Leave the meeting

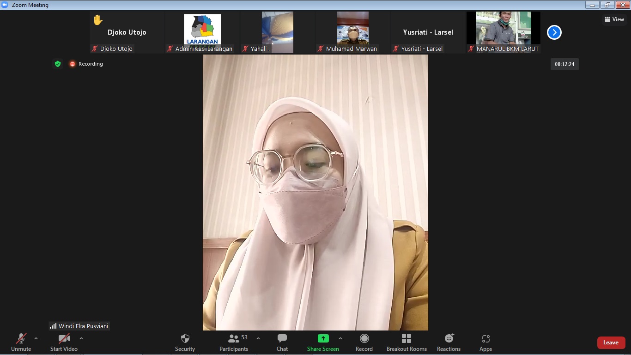(x=611, y=343)
